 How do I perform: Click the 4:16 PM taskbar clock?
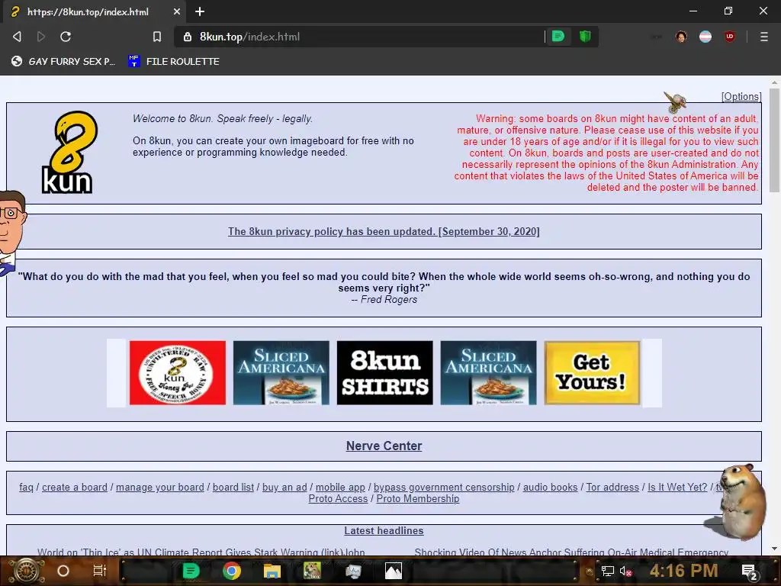tap(683, 571)
